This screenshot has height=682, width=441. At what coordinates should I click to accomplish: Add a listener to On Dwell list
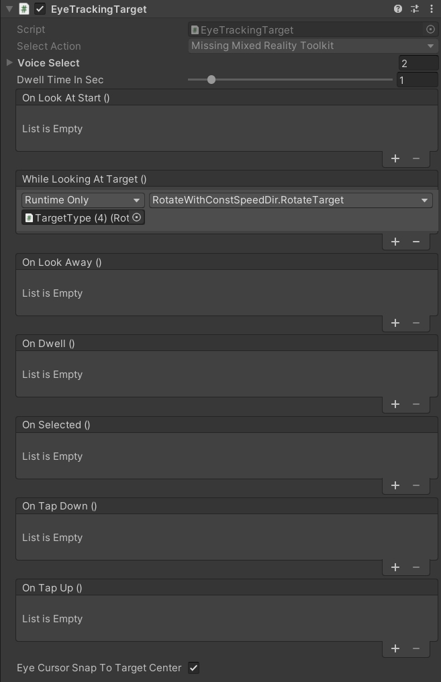click(x=395, y=404)
